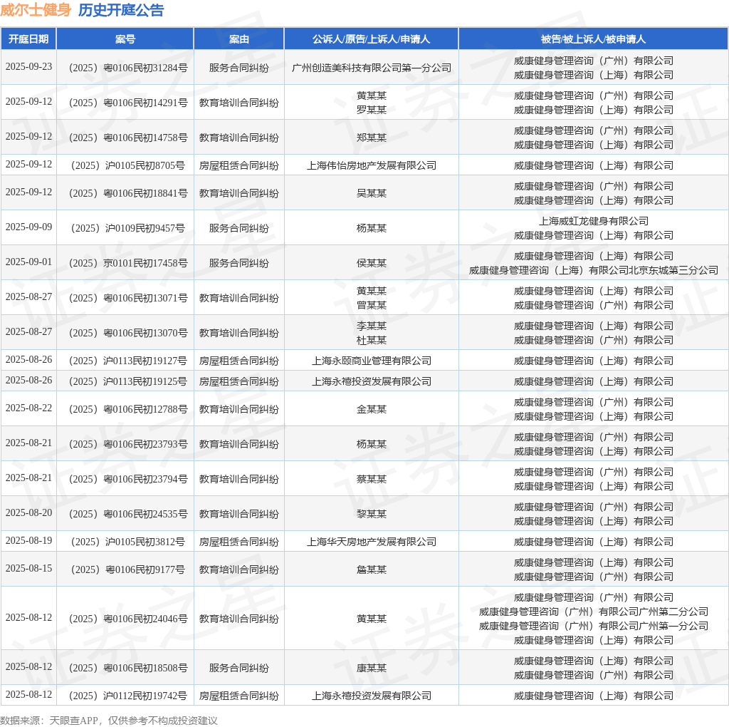Click plaintiff 蔡某某

click(372, 479)
